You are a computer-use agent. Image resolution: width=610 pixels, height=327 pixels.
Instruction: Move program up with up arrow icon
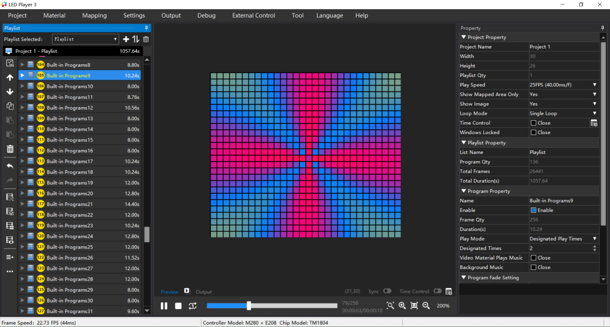10,77
